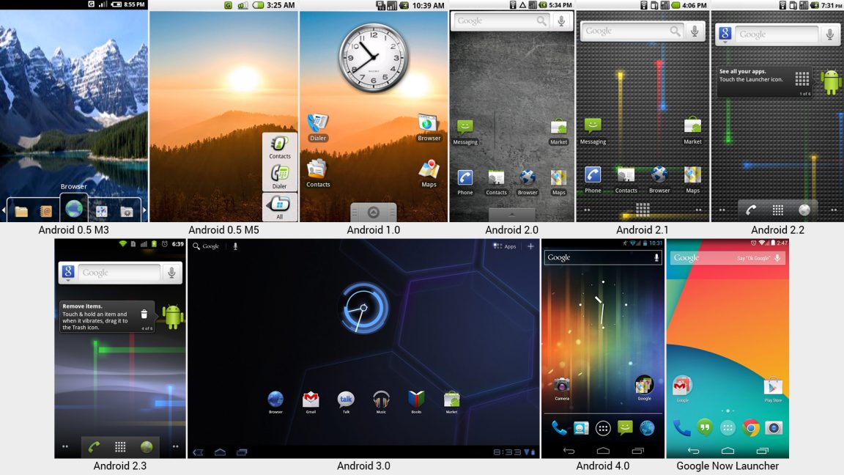Open Maps on the Android 2.0 home screen
Image resolution: width=844 pixels, height=475 pixels.
click(559, 176)
